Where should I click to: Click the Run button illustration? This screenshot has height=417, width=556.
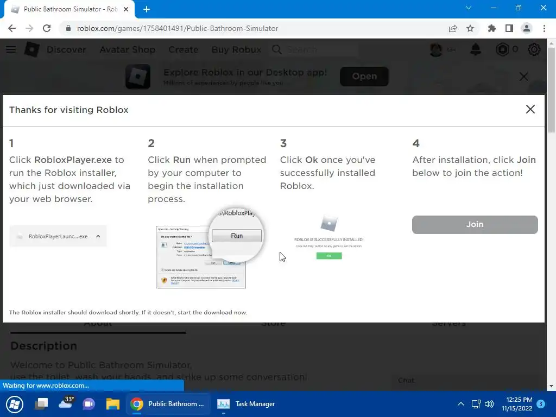[x=237, y=236]
